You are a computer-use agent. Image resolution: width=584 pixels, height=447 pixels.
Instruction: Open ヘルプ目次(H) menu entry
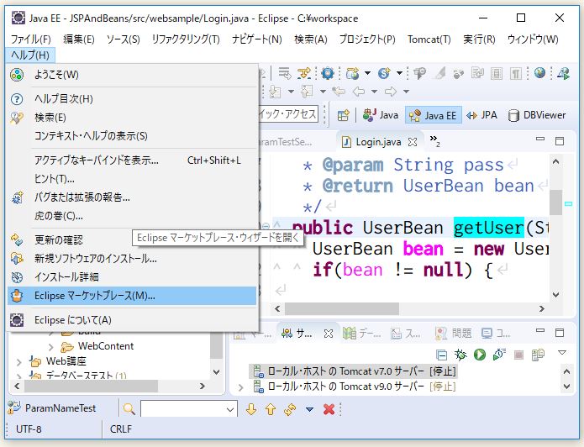click(x=132, y=99)
